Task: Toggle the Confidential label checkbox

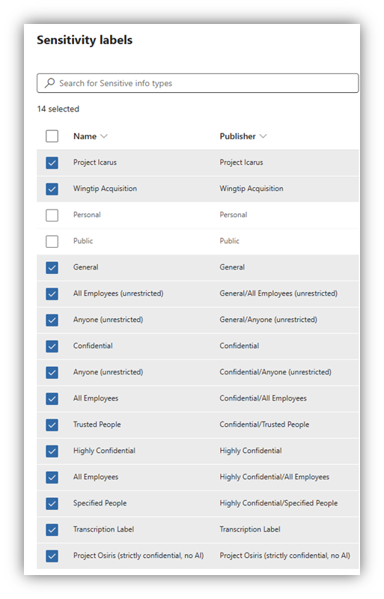Action: [52, 346]
